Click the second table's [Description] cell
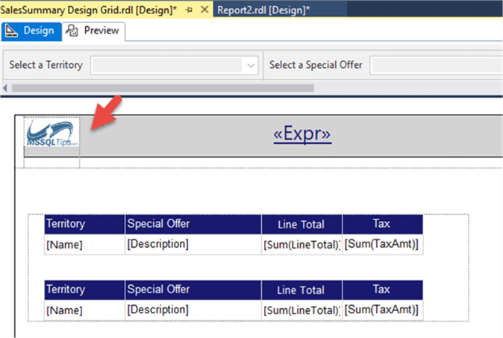 tap(193, 310)
